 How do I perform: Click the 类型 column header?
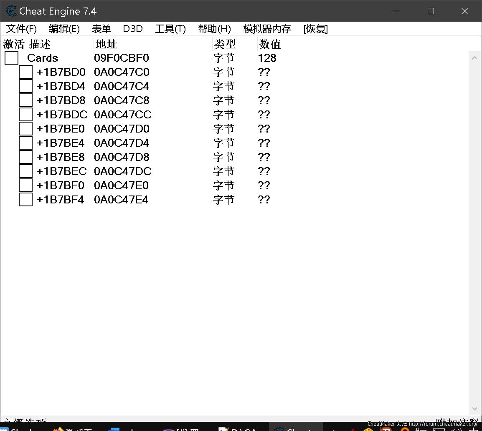225,44
